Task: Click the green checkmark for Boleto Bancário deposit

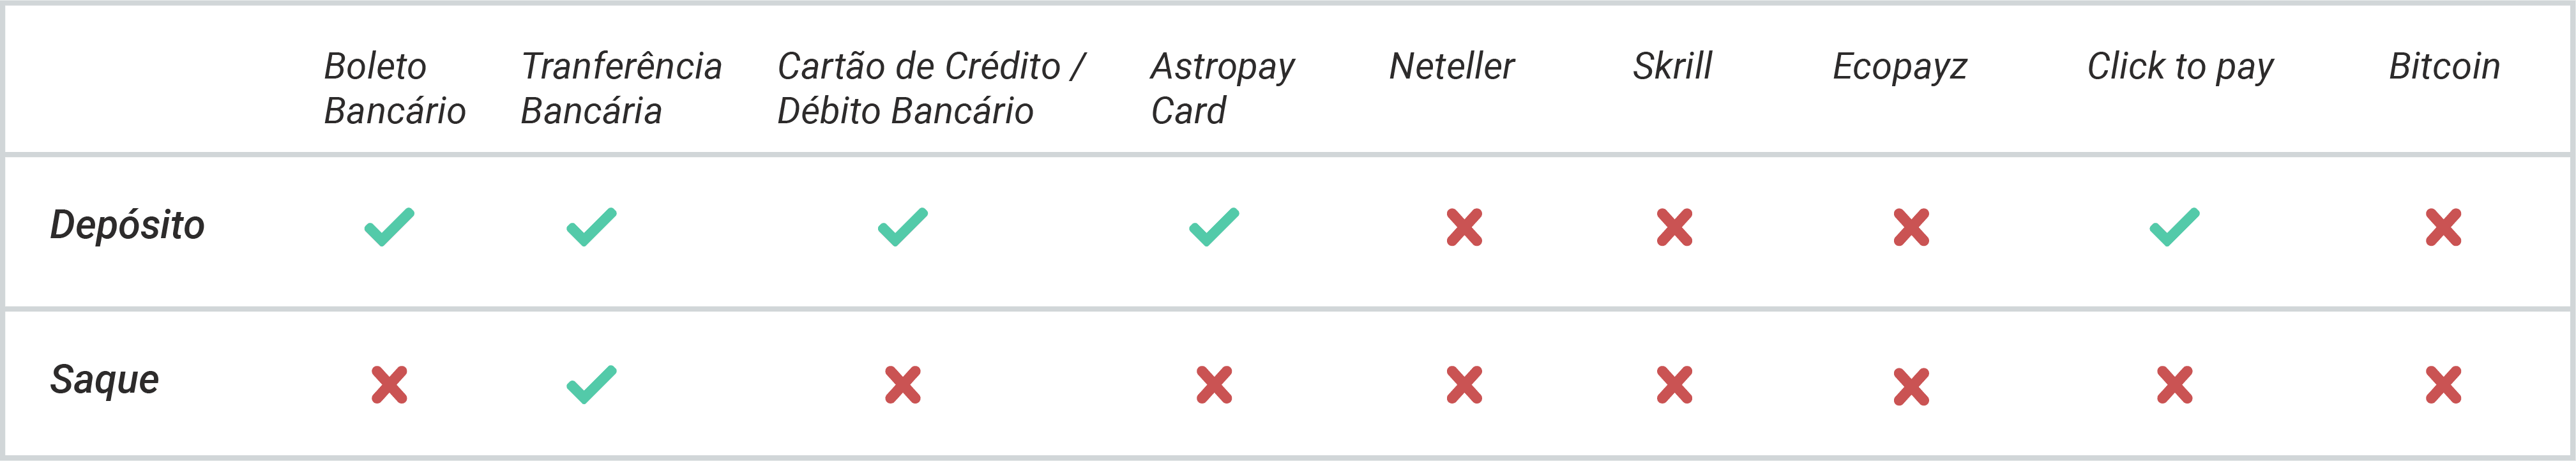Action: 389,227
